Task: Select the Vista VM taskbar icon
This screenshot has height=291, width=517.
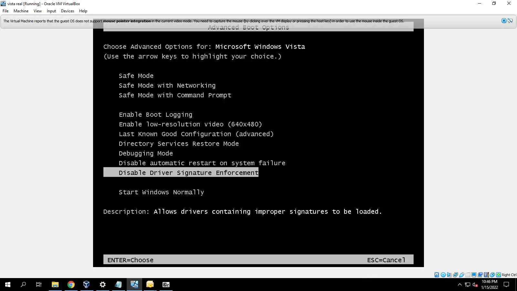Action: [x=134, y=285]
